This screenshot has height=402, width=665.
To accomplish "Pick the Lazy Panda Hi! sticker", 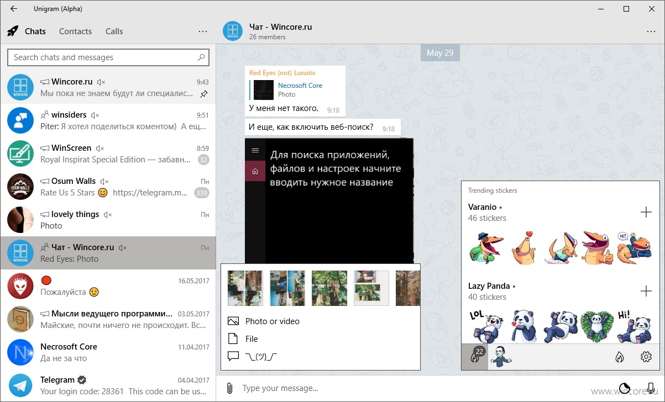I will pos(635,326).
